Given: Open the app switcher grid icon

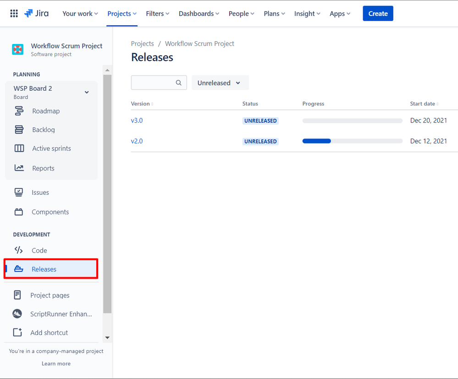Looking at the screenshot, I should [x=14, y=13].
